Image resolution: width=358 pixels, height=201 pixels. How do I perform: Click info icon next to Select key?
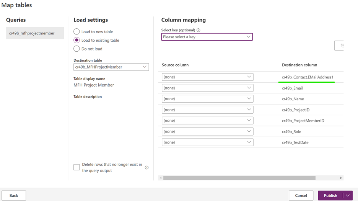[x=198, y=30]
